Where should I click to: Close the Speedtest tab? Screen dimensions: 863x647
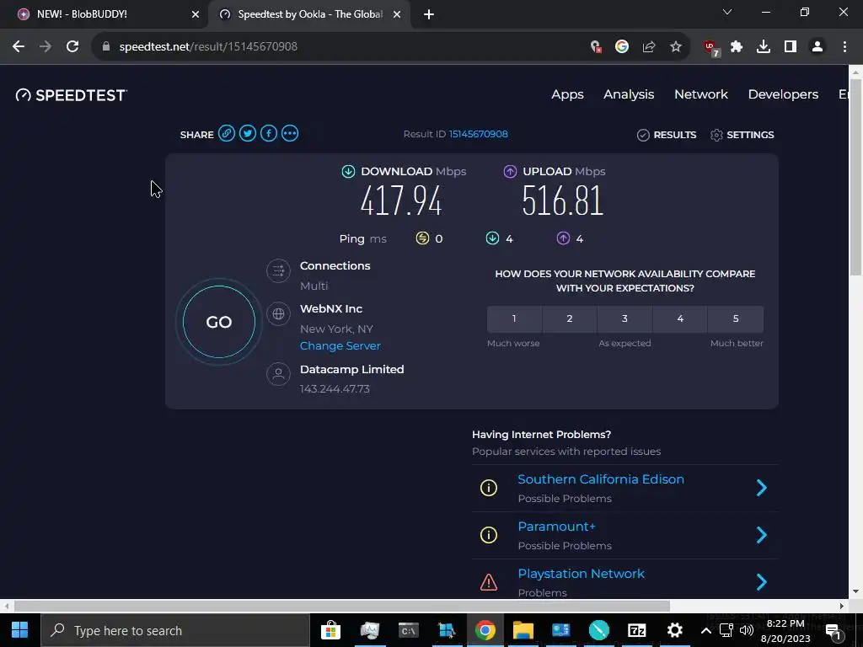tap(397, 14)
